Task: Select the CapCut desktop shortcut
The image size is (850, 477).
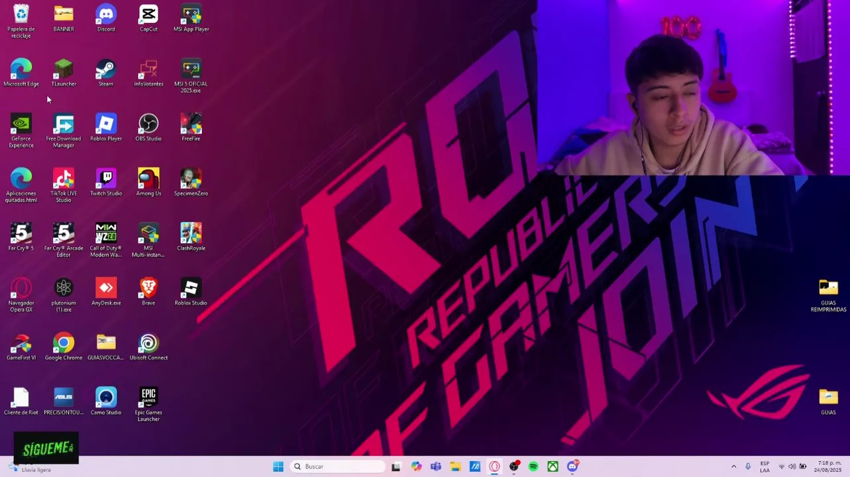Action: (148, 19)
